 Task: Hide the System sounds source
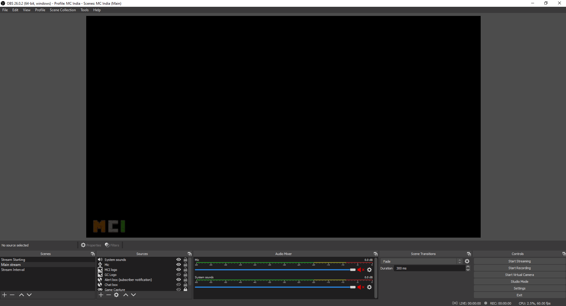[x=179, y=259]
